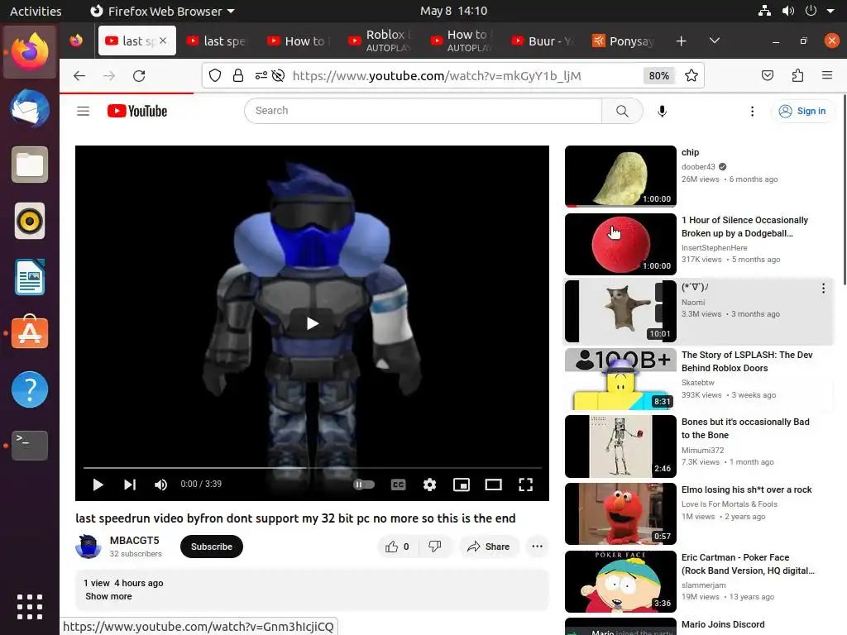This screenshot has width=847, height=635.
Task: Switch to the Ponysay tab
Action: coord(625,41)
